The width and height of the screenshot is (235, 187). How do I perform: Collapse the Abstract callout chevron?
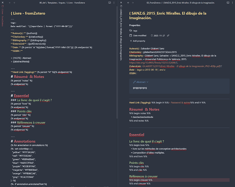click(x=148, y=82)
